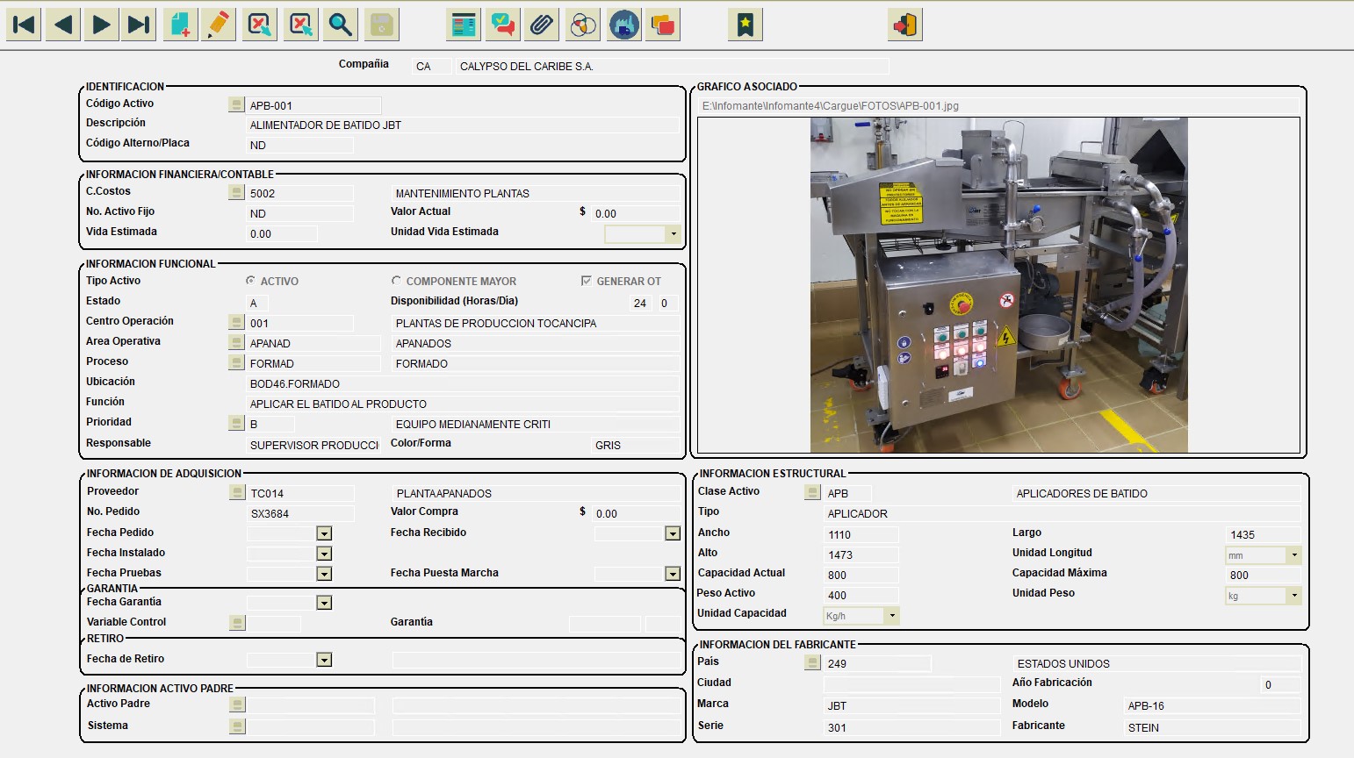
Task: Open the C.Costos lookup button
Action: coord(235,192)
